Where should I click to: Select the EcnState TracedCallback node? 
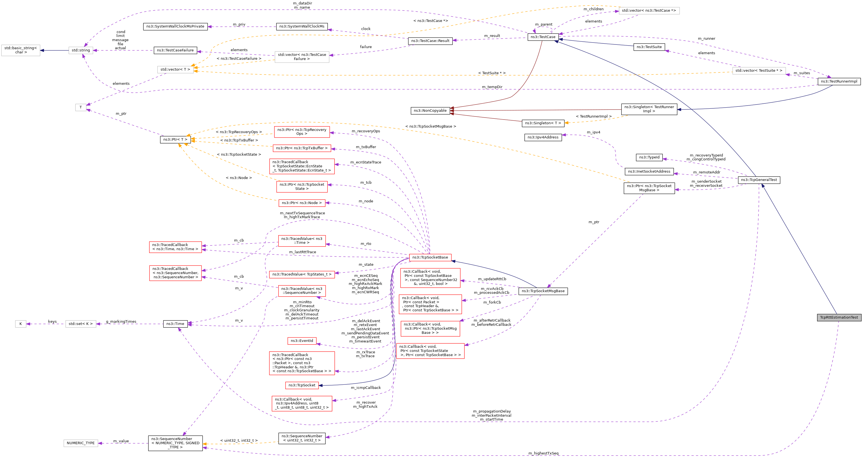tap(302, 167)
